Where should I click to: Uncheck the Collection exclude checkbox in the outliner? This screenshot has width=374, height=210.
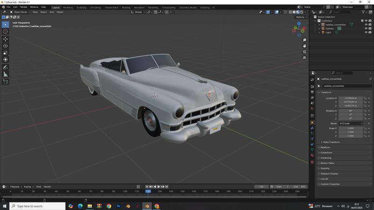[x=362, y=21]
